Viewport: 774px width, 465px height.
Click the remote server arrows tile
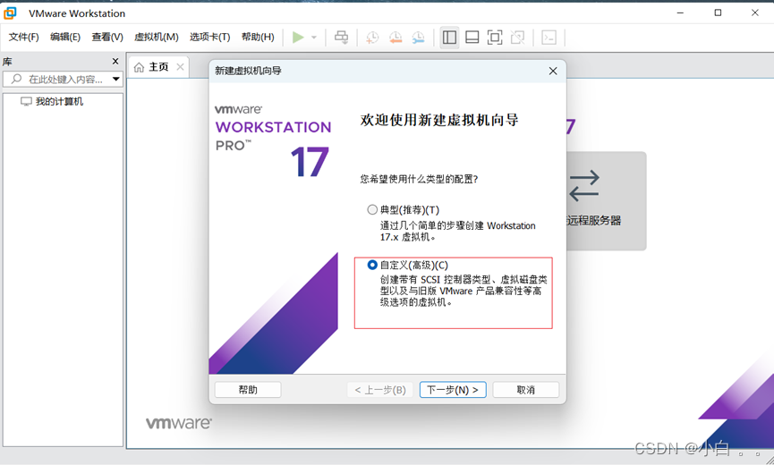[606, 200]
